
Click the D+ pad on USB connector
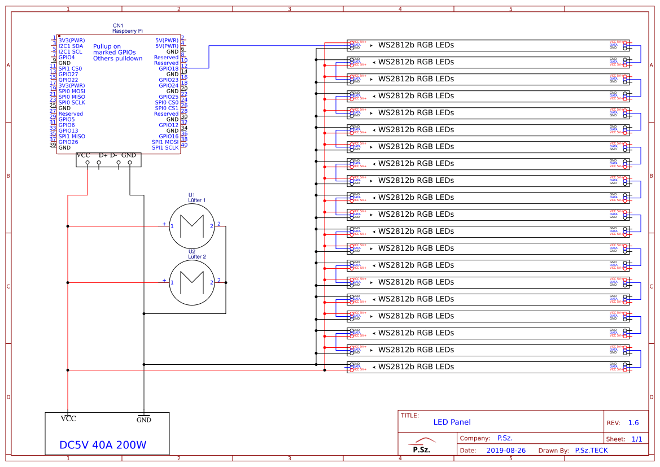[x=99, y=163]
